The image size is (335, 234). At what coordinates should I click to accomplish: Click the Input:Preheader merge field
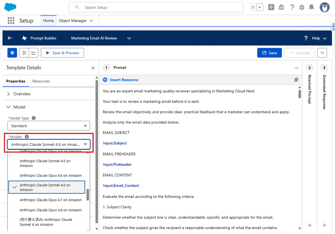point(117,164)
